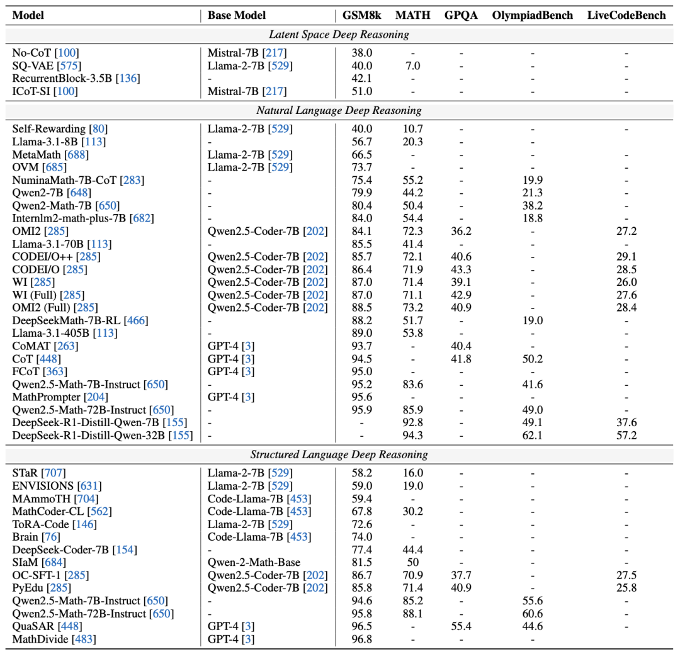Select the 'LiveCodeBench' column header
This screenshot has height=654, width=680.
click(626, 16)
